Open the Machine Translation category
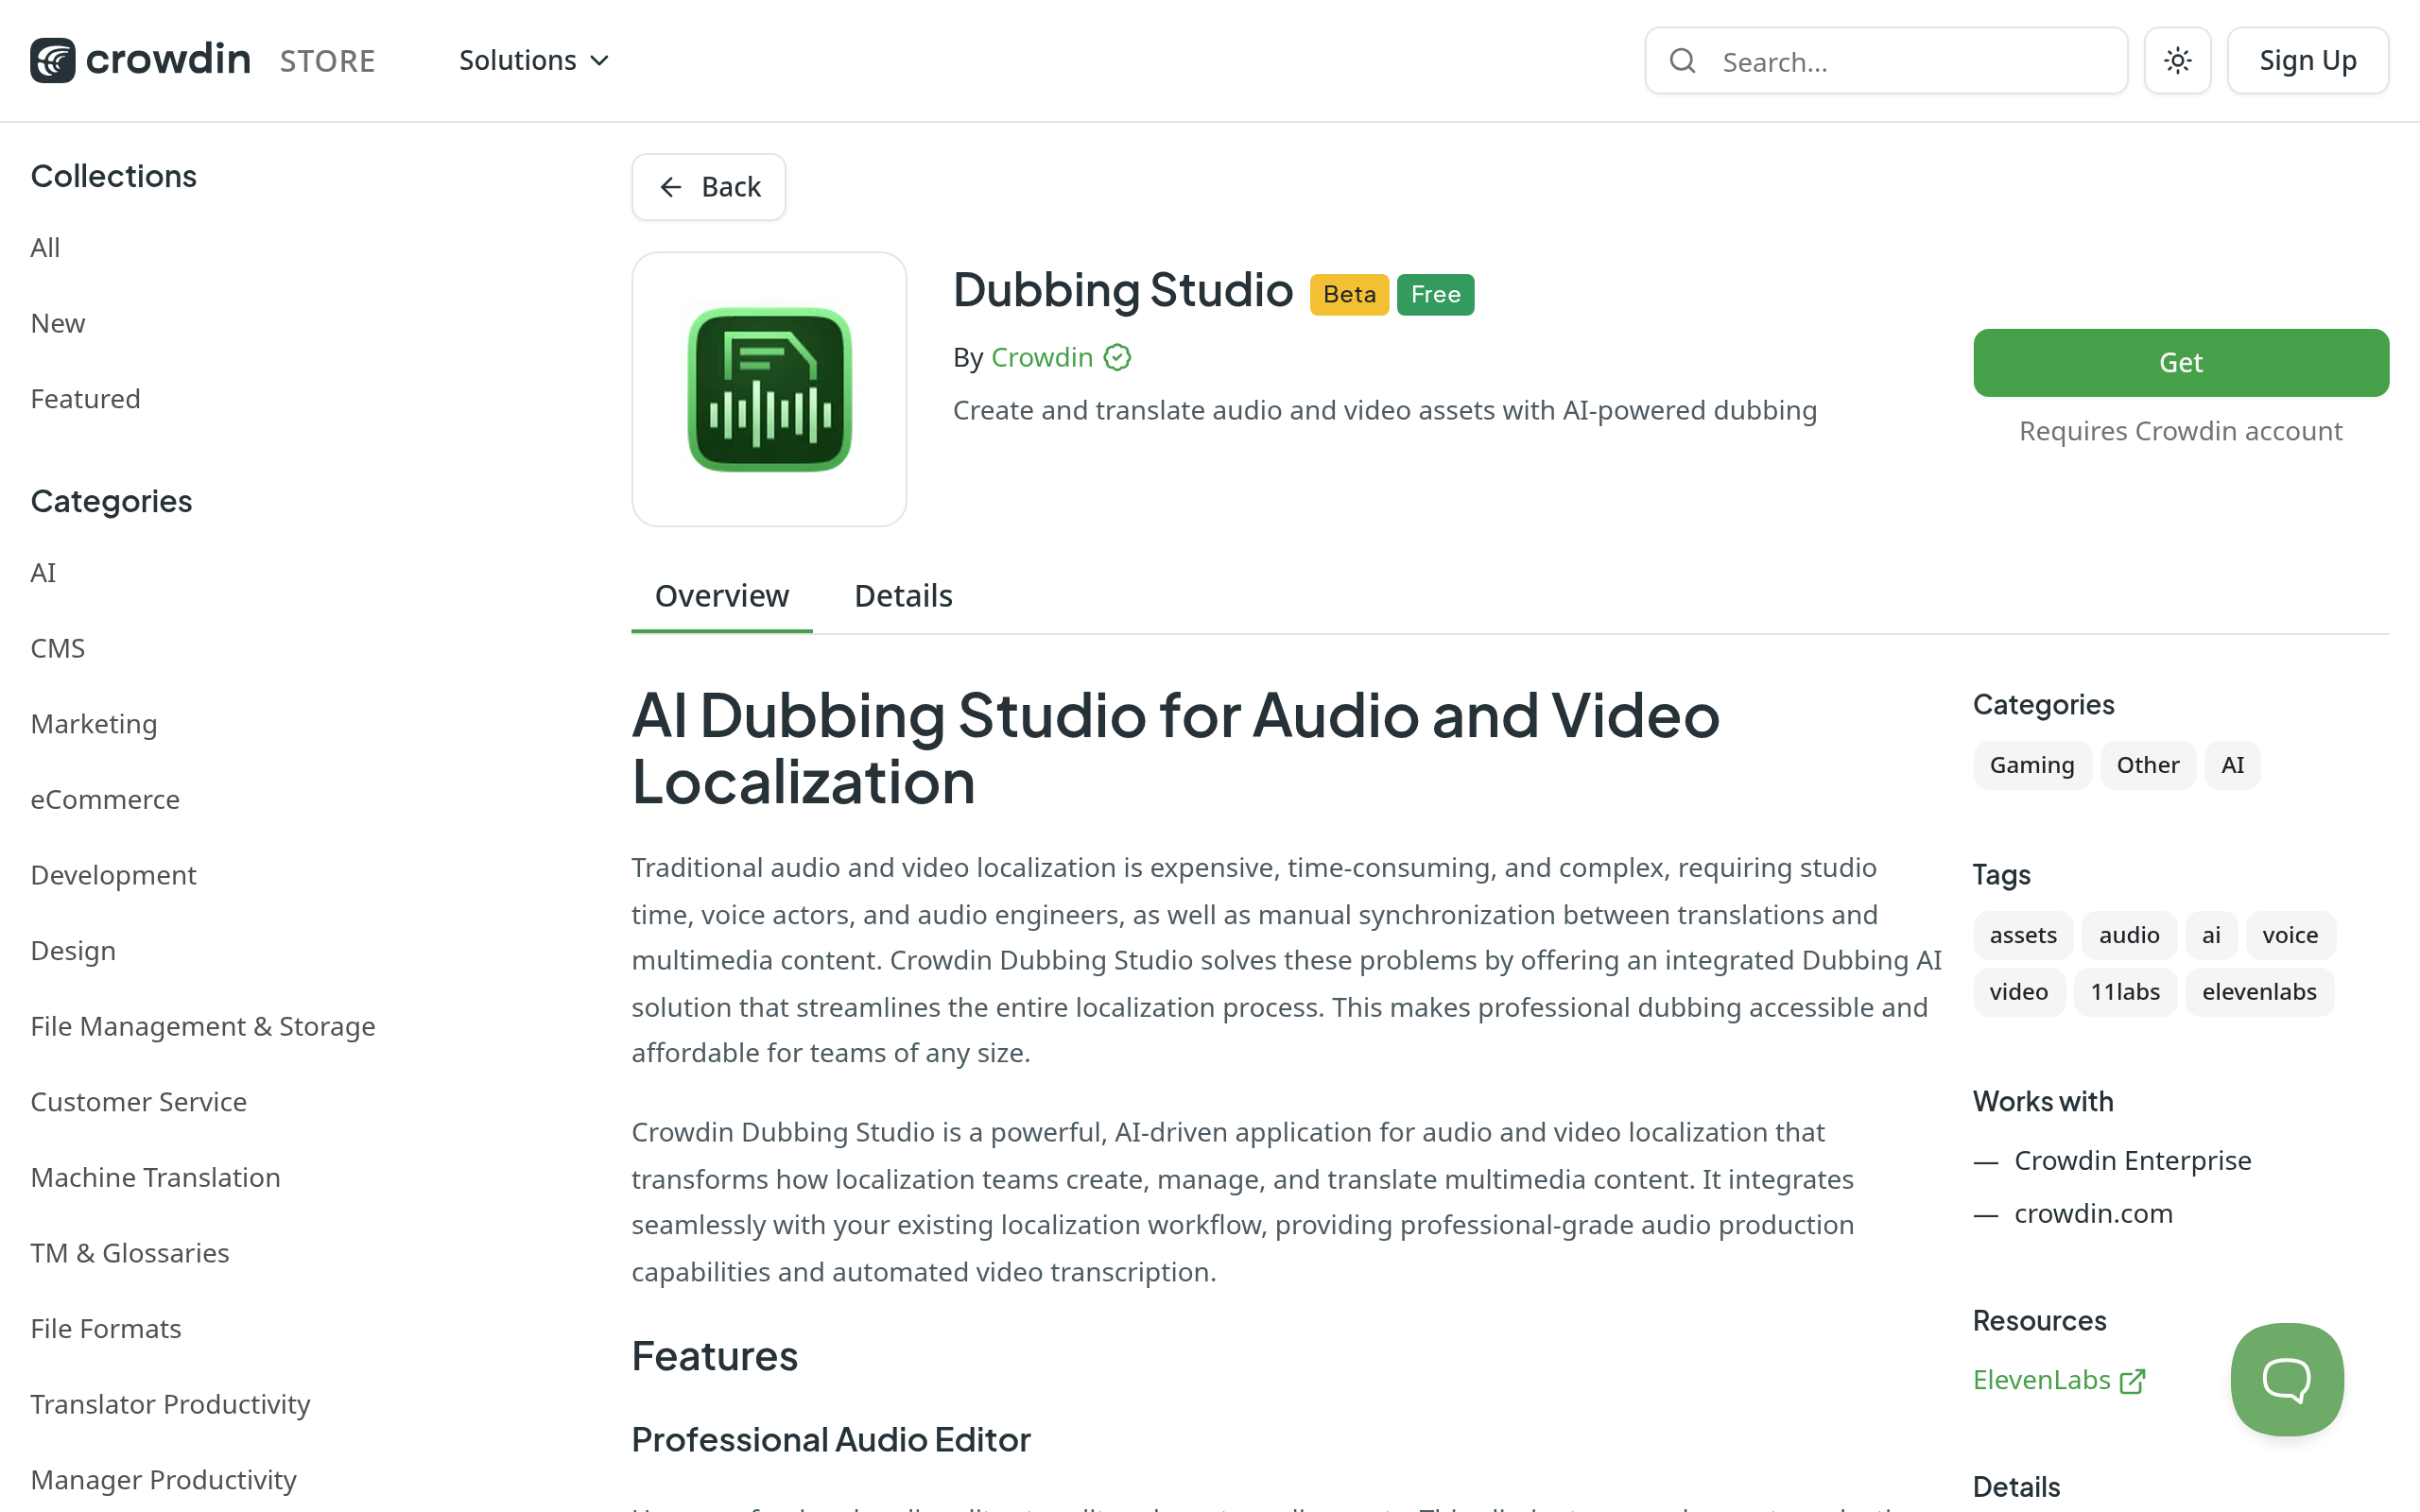Screen dimensions: 2420x1512 (x=155, y=1178)
